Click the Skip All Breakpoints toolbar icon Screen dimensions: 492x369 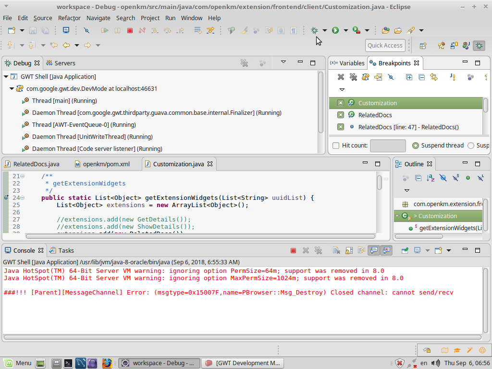86,30
